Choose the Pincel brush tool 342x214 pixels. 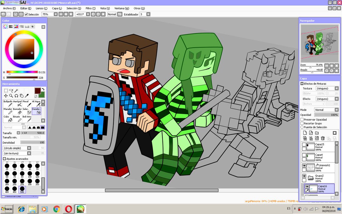27,103
